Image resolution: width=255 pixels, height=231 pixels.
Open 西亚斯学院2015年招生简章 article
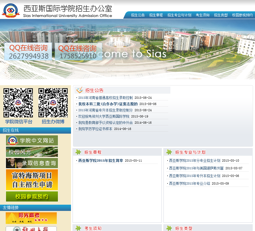[x=101, y=161]
